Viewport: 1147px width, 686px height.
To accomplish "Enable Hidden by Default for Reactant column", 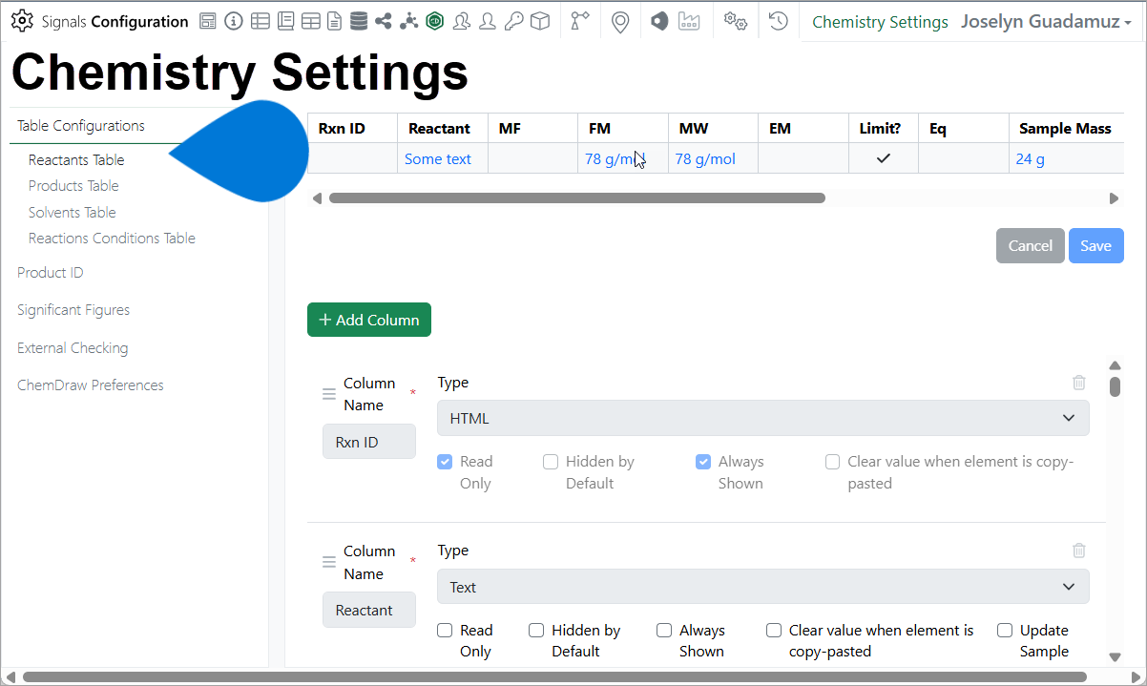I will tap(536, 631).
